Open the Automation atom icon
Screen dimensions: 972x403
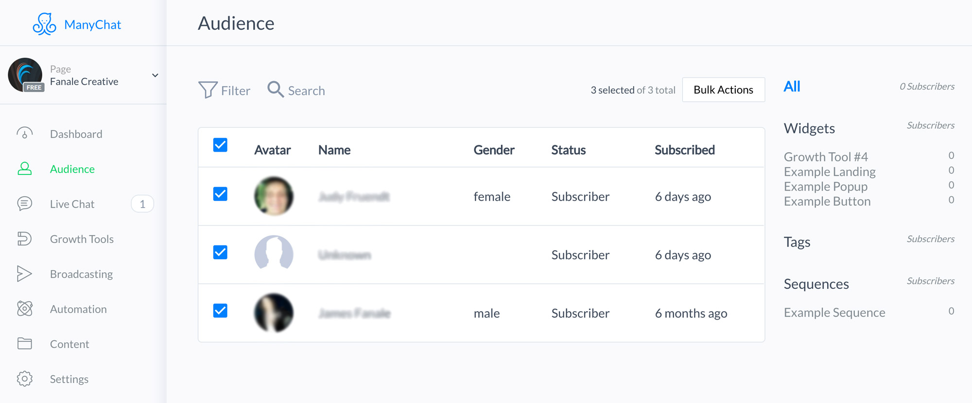coord(25,309)
